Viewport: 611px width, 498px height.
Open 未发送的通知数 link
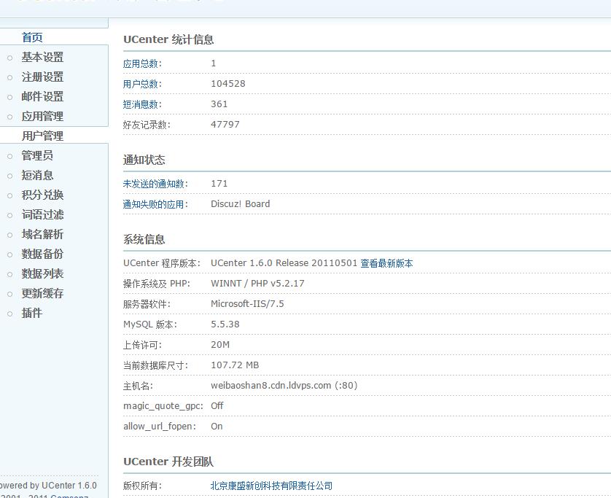pyautogui.click(x=155, y=184)
